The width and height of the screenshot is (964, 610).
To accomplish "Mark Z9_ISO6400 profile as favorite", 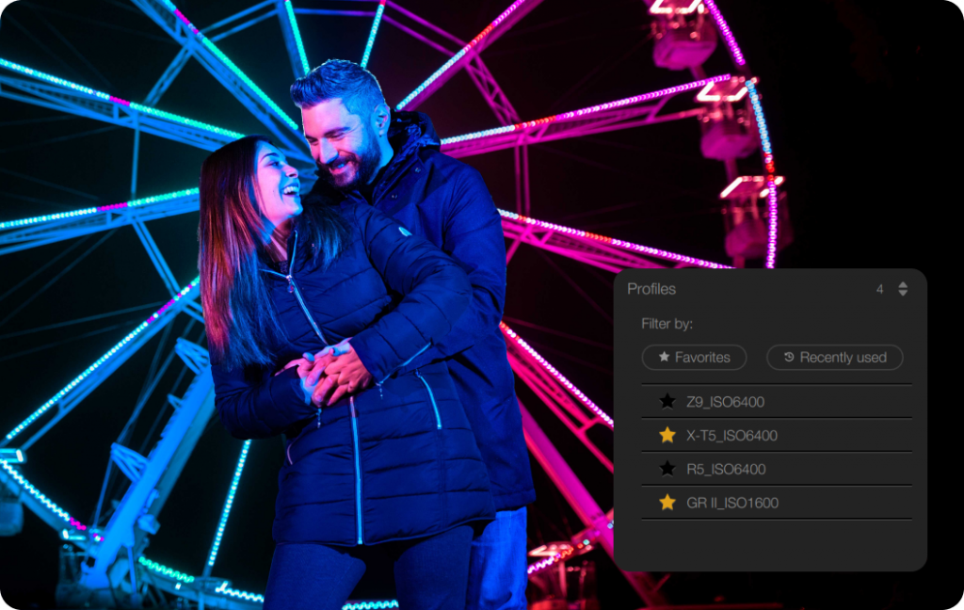I will [667, 402].
